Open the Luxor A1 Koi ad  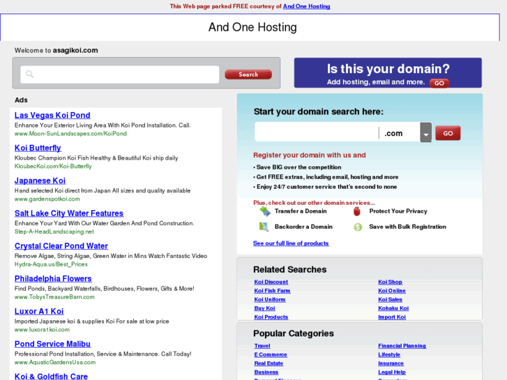39,311
